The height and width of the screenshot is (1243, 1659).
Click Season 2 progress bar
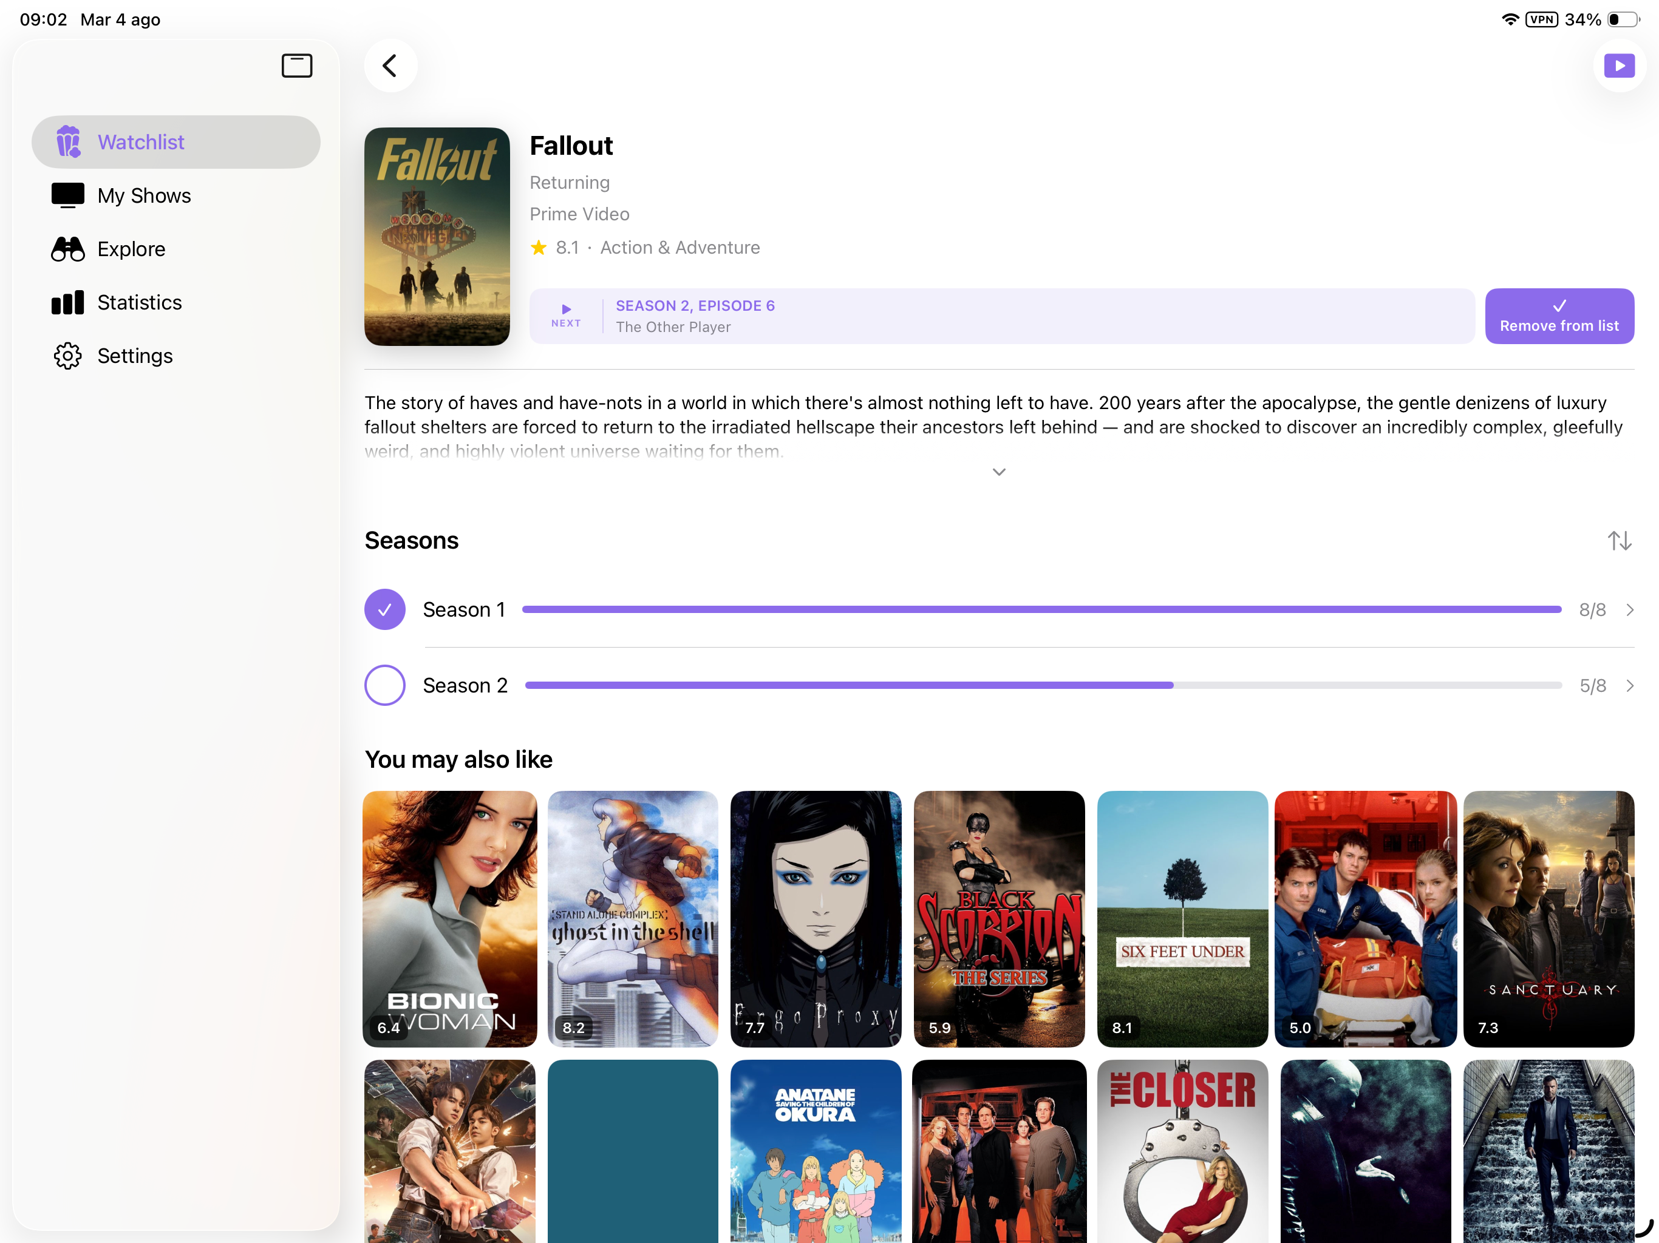1043,685
